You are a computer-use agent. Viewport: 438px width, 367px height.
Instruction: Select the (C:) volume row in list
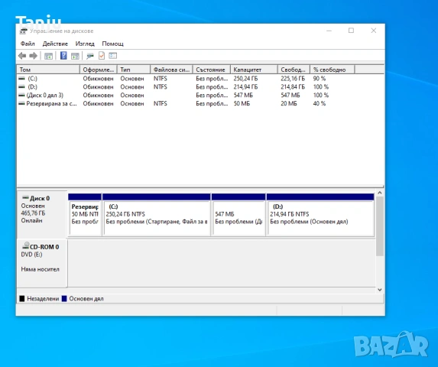coord(200,79)
